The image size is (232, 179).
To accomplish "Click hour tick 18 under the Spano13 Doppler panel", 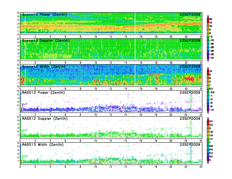I will (x=156, y=63).
